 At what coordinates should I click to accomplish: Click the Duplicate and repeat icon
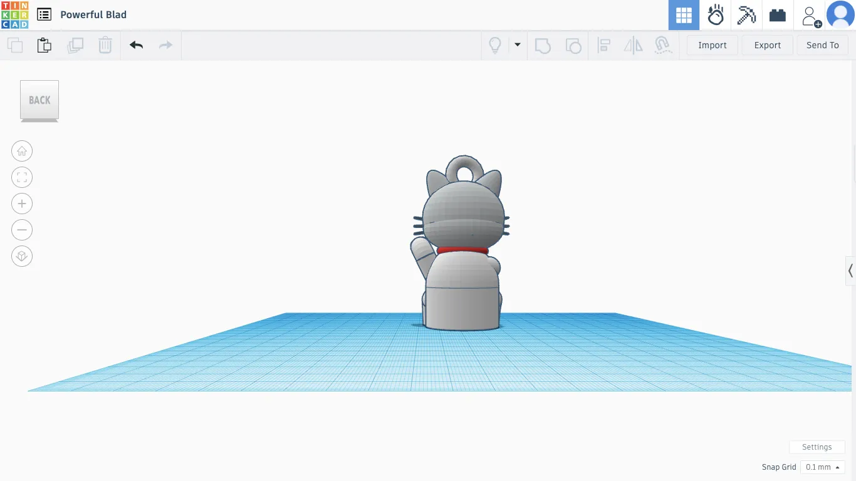pyautogui.click(x=75, y=45)
